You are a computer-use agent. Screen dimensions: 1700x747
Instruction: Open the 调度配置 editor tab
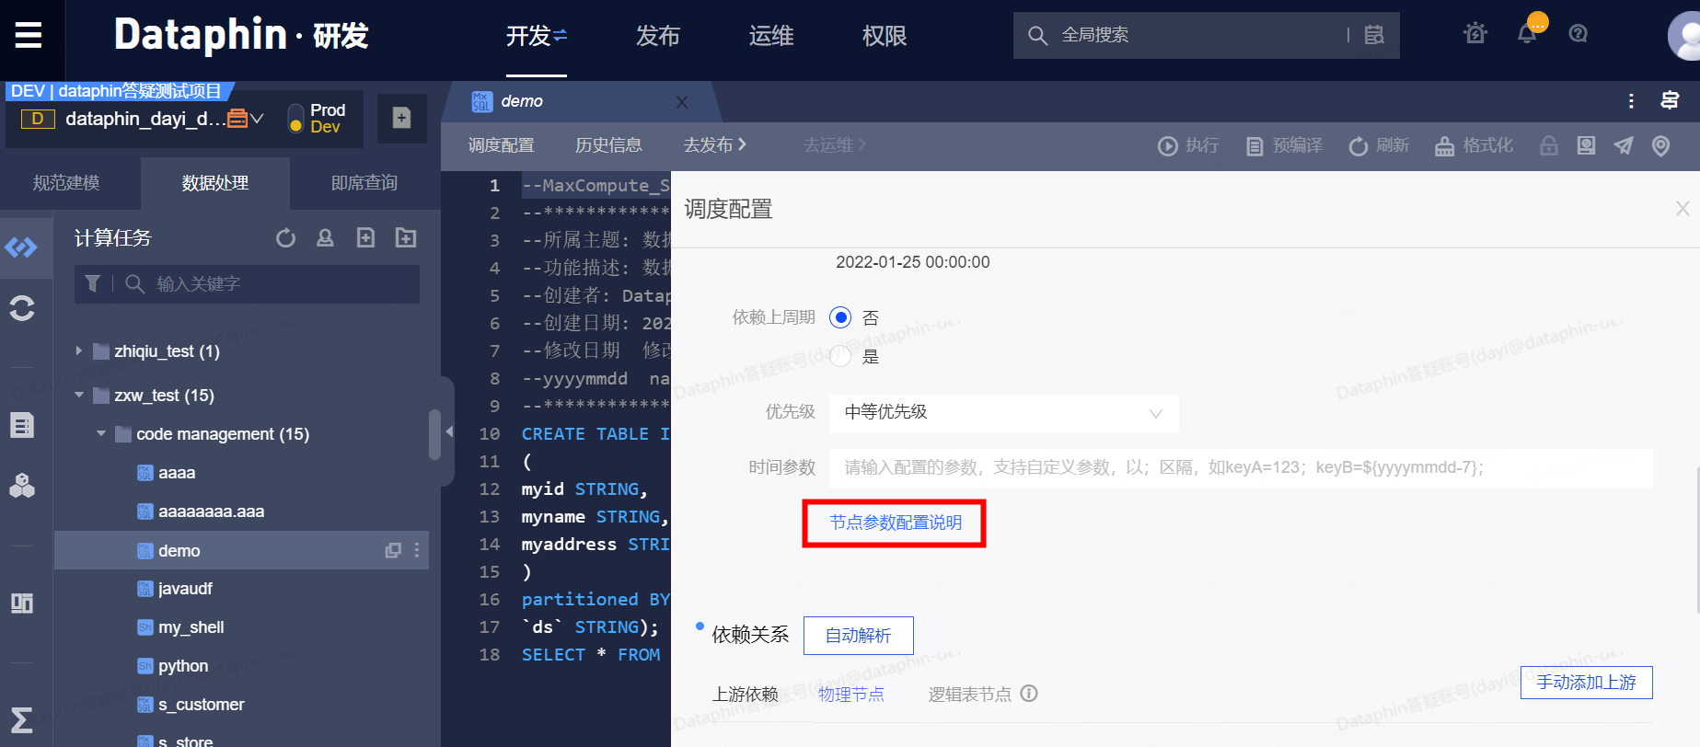501,145
